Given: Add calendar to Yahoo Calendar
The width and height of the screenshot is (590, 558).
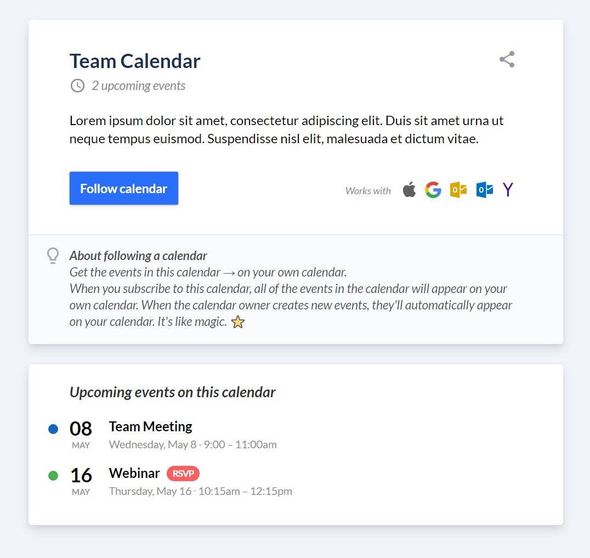Looking at the screenshot, I should 507,189.
